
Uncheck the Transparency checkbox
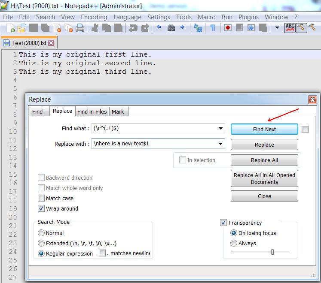pos(223,223)
